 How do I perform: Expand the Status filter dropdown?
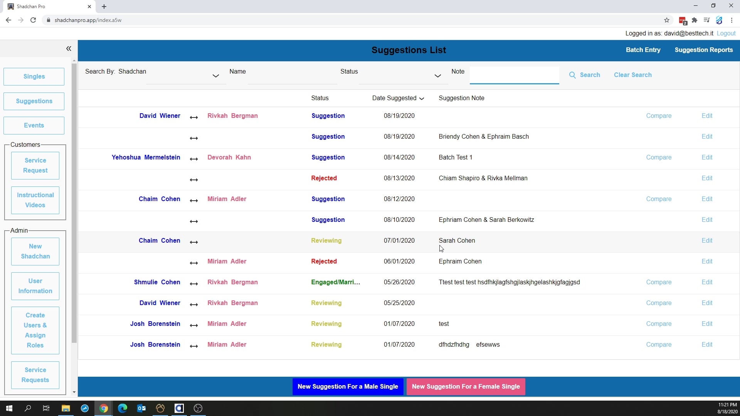[437, 76]
